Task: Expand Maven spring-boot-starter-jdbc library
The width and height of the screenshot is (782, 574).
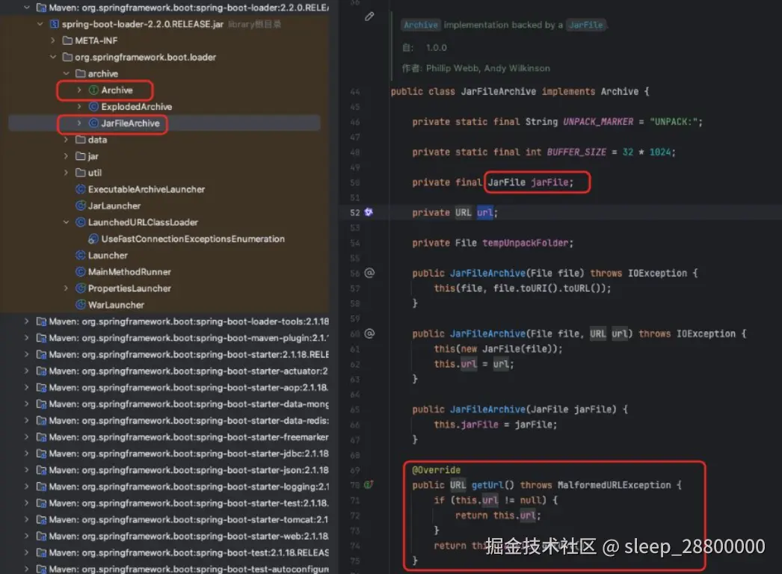Action: (27, 454)
